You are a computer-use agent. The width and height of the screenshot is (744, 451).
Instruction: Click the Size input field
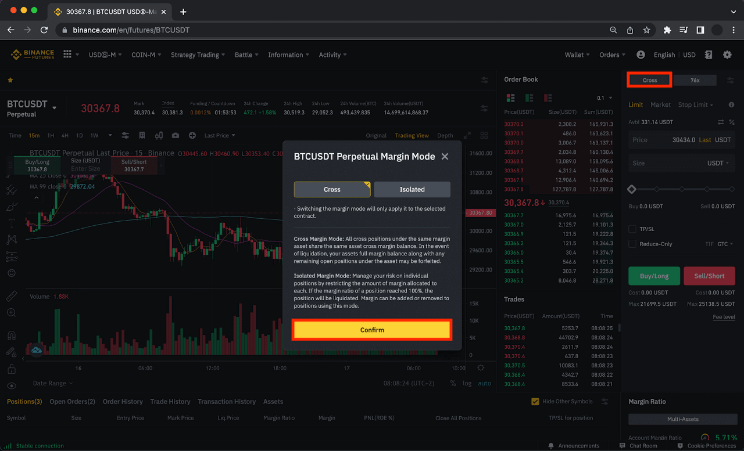[x=682, y=163]
